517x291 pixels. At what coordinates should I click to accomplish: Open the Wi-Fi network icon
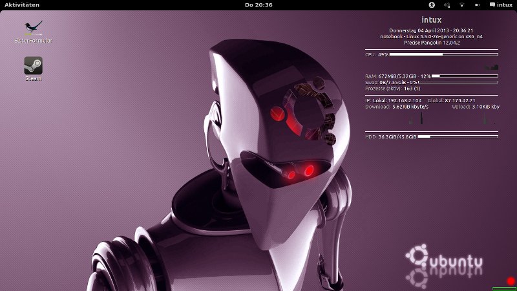tap(462, 5)
